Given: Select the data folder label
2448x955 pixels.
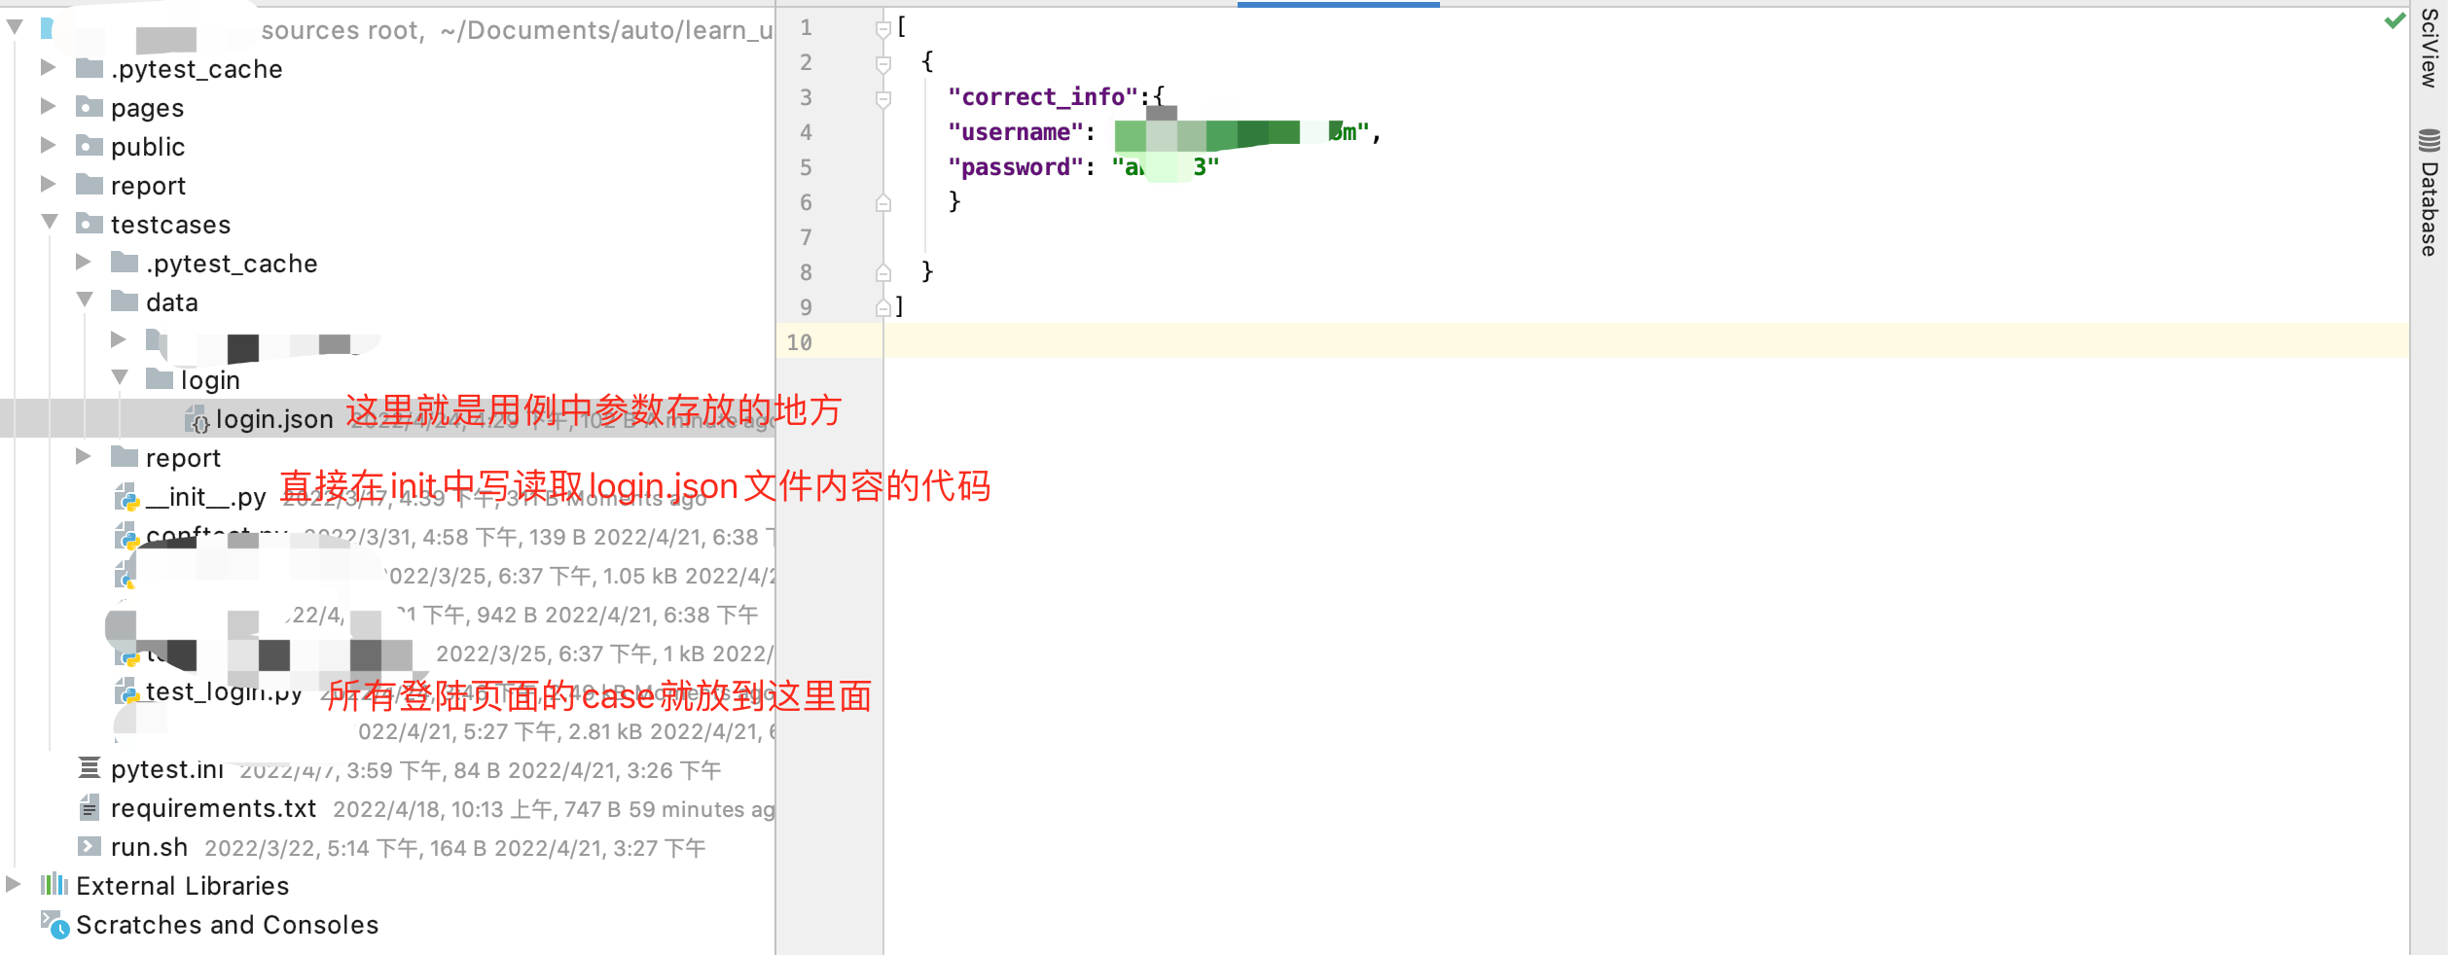Looking at the screenshot, I should point(171,302).
